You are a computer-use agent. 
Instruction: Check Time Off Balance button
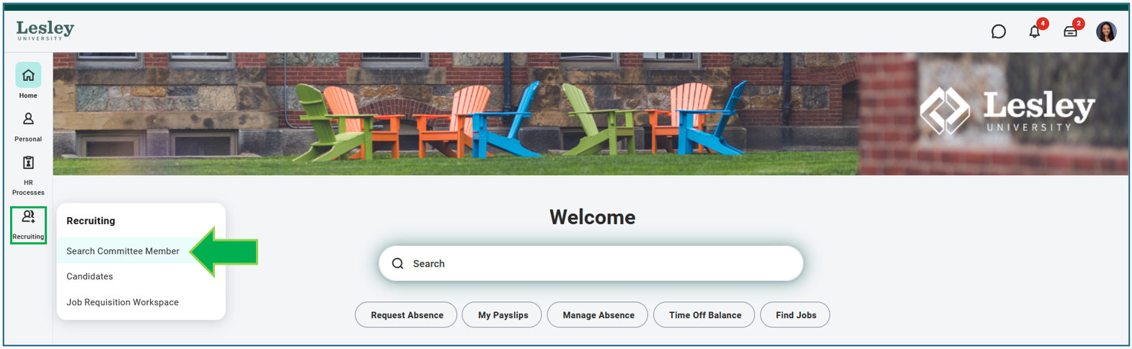(x=704, y=315)
